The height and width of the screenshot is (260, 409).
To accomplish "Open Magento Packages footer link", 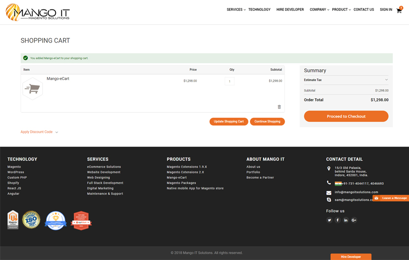I will [x=181, y=183].
